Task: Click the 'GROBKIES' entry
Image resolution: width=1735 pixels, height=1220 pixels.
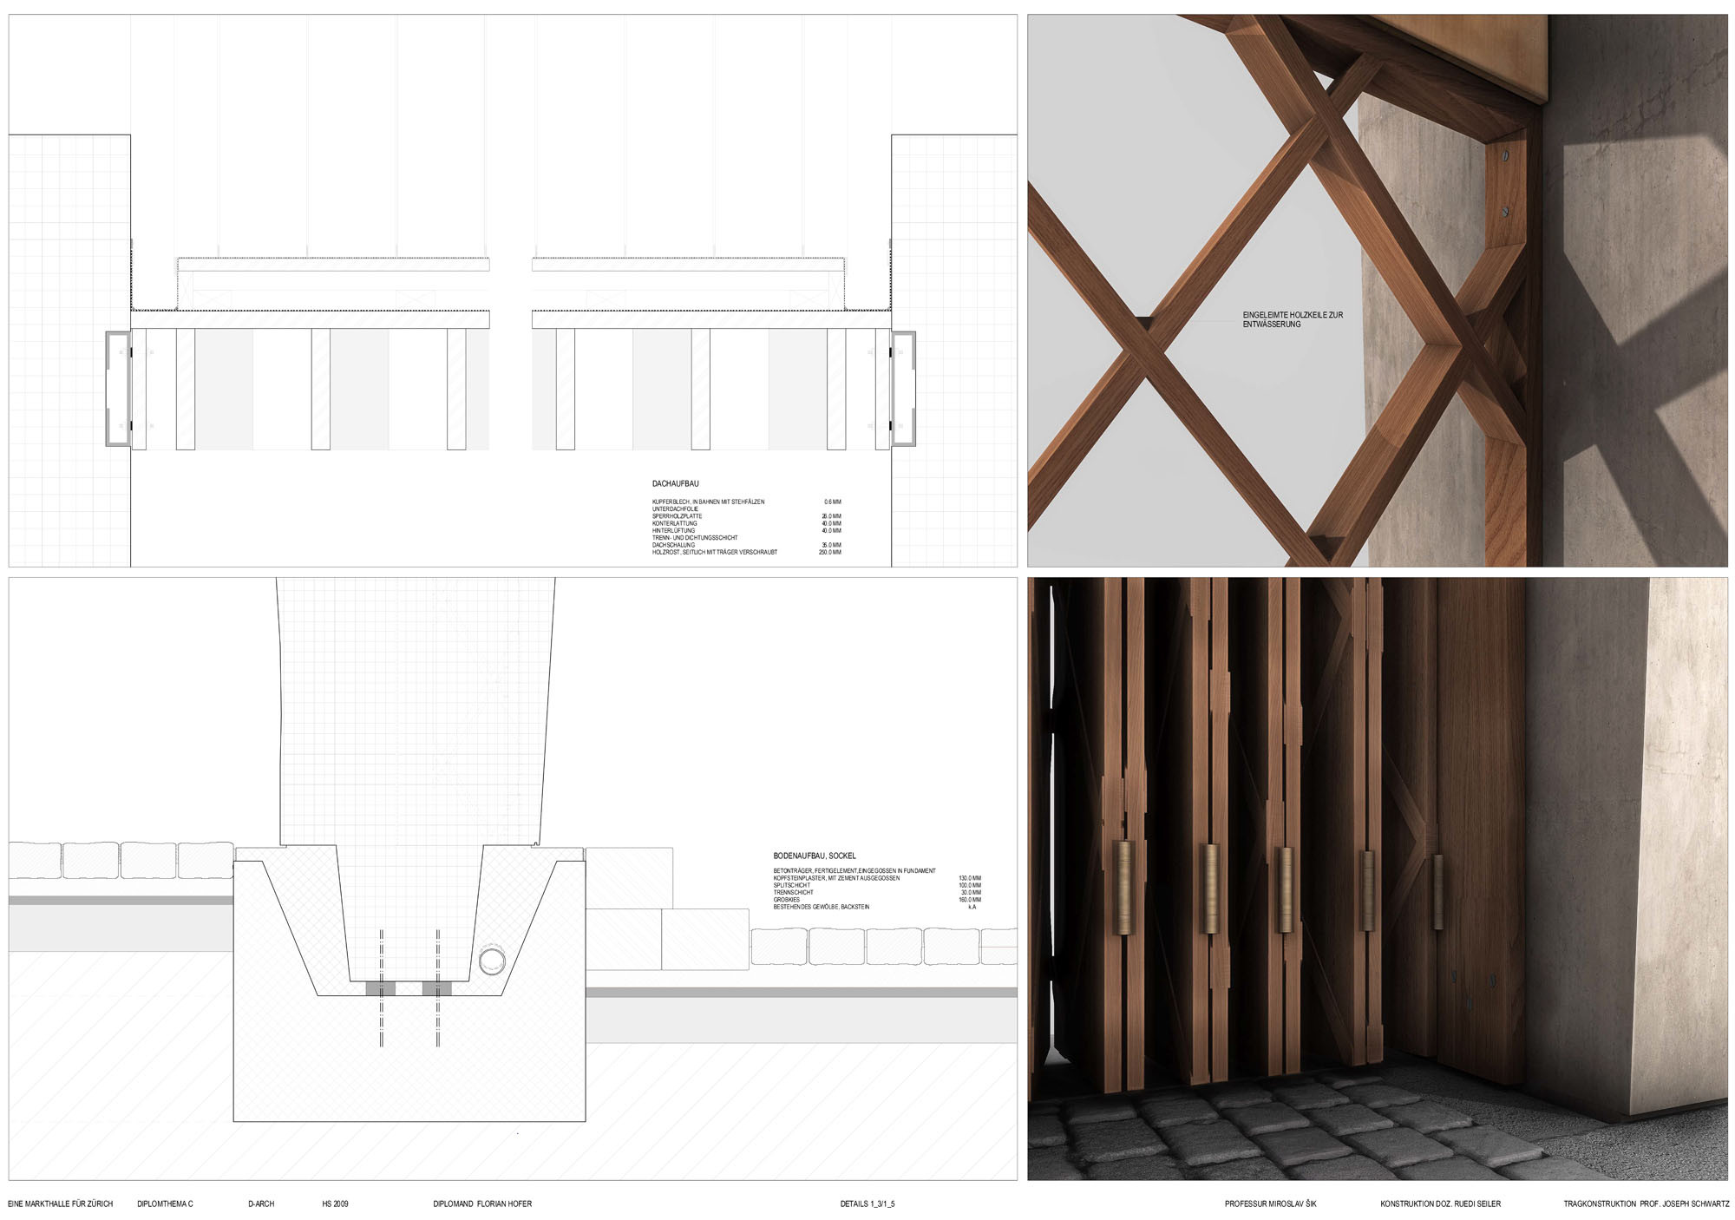Action: (x=787, y=900)
